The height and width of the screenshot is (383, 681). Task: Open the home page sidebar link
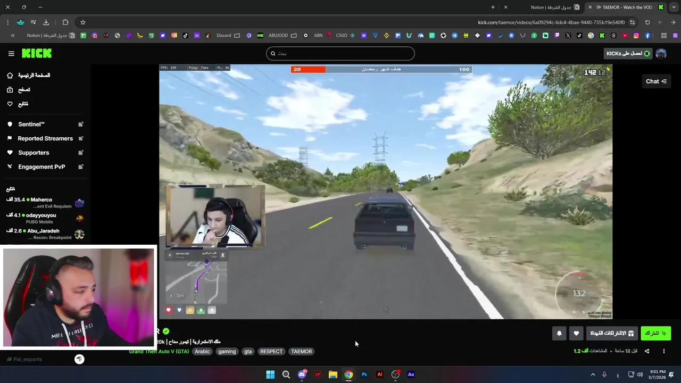pyautogui.click(x=29, y=76)
